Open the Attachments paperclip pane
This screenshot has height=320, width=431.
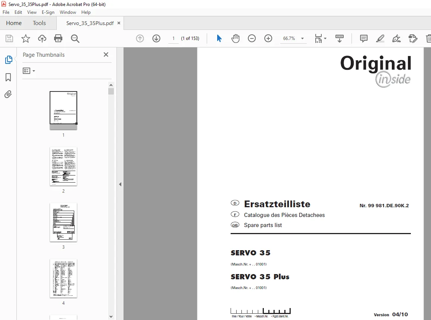(8, 94)
